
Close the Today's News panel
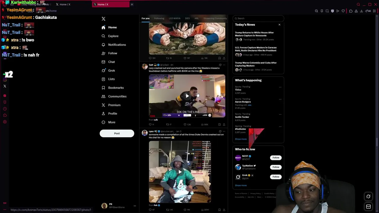pyautogui.click(x=279, y=25)
